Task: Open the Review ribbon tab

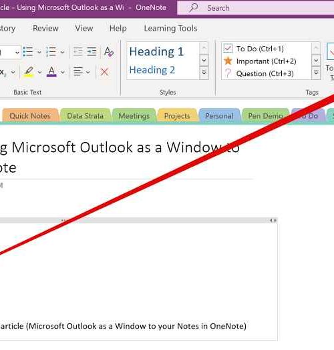Action: tap(45, 29)
